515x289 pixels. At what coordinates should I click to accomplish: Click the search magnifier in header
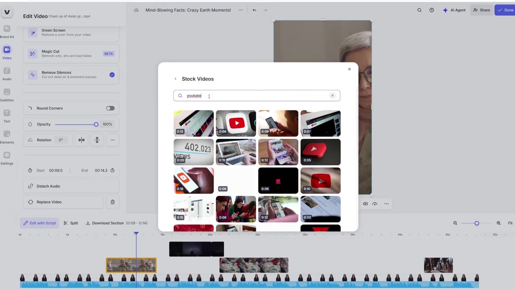[x=419, y=10]
